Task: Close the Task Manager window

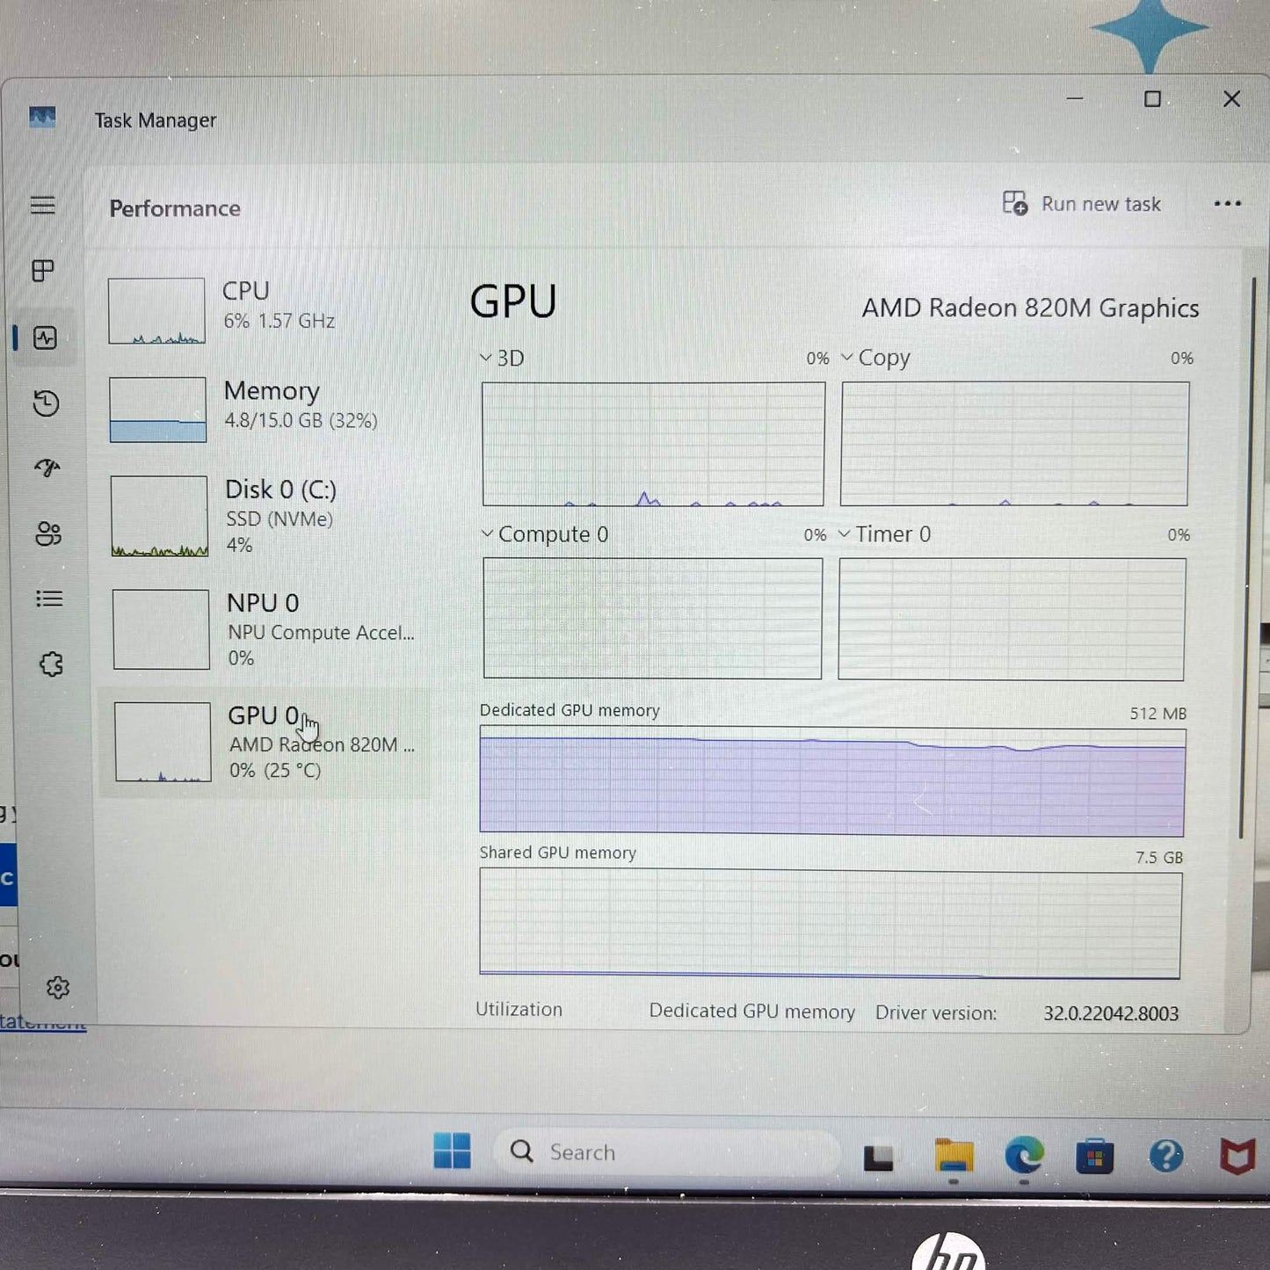Action: tap(1232, 98)
